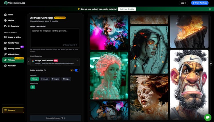Dismiss the free credits banner

210,9
